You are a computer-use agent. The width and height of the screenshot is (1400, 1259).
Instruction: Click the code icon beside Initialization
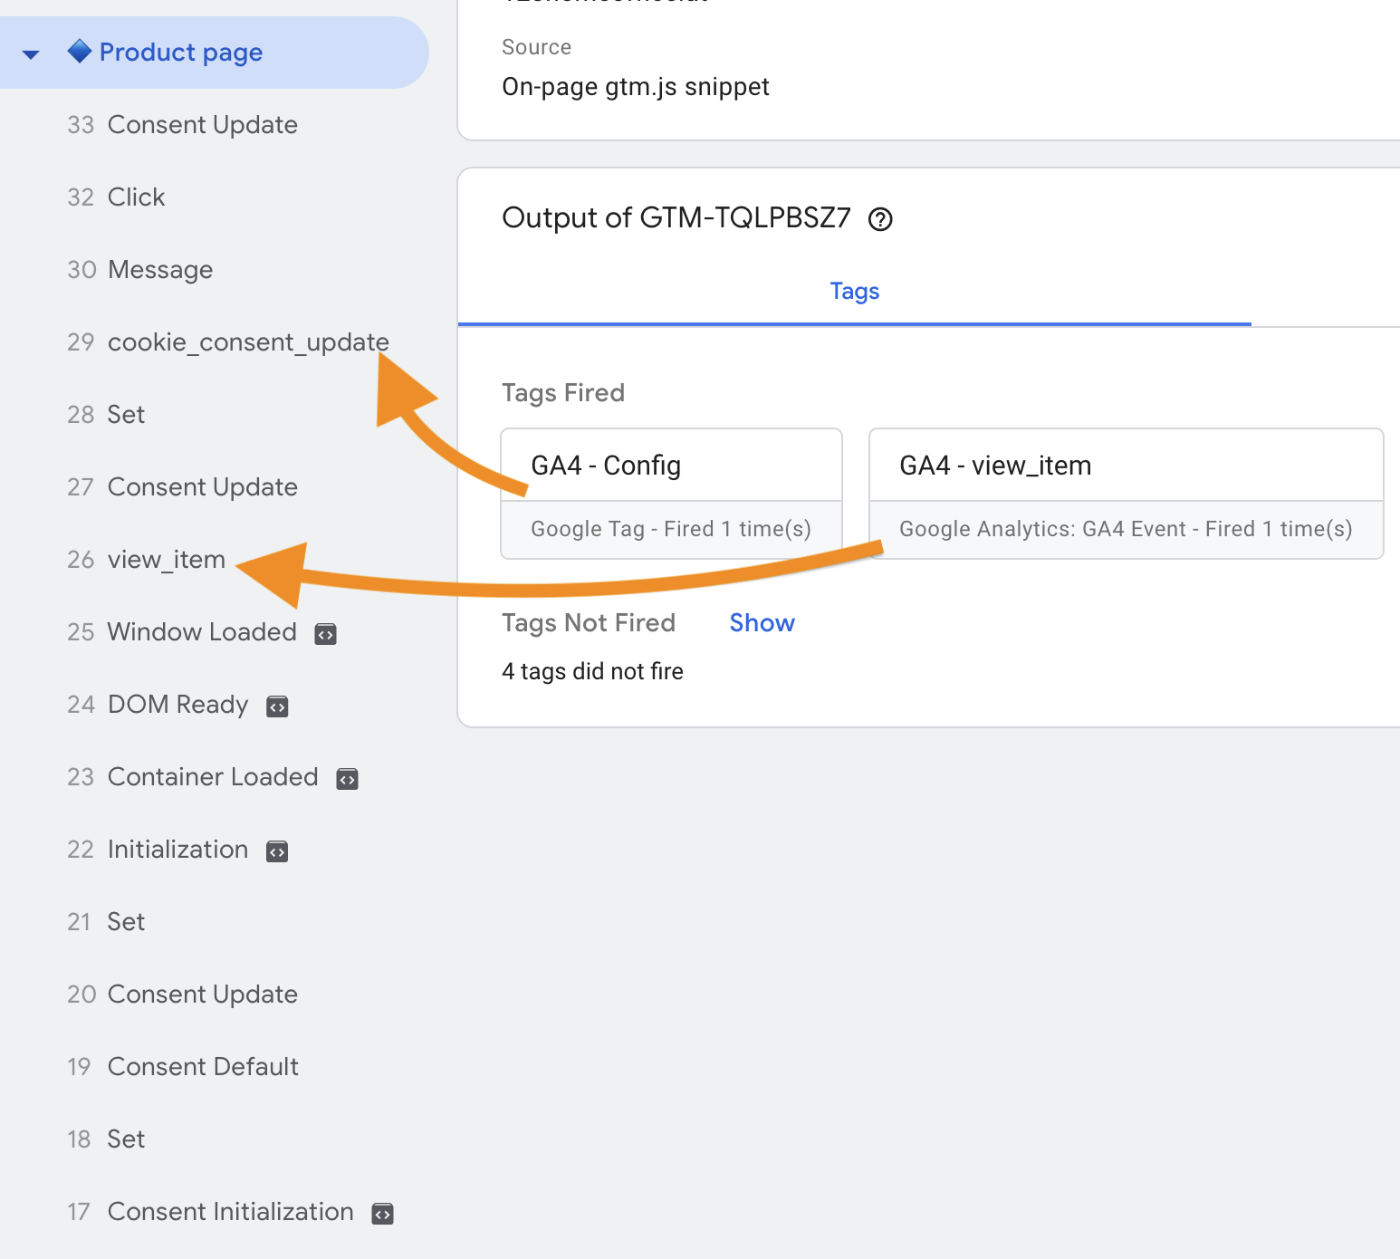[x=277, y=851]
